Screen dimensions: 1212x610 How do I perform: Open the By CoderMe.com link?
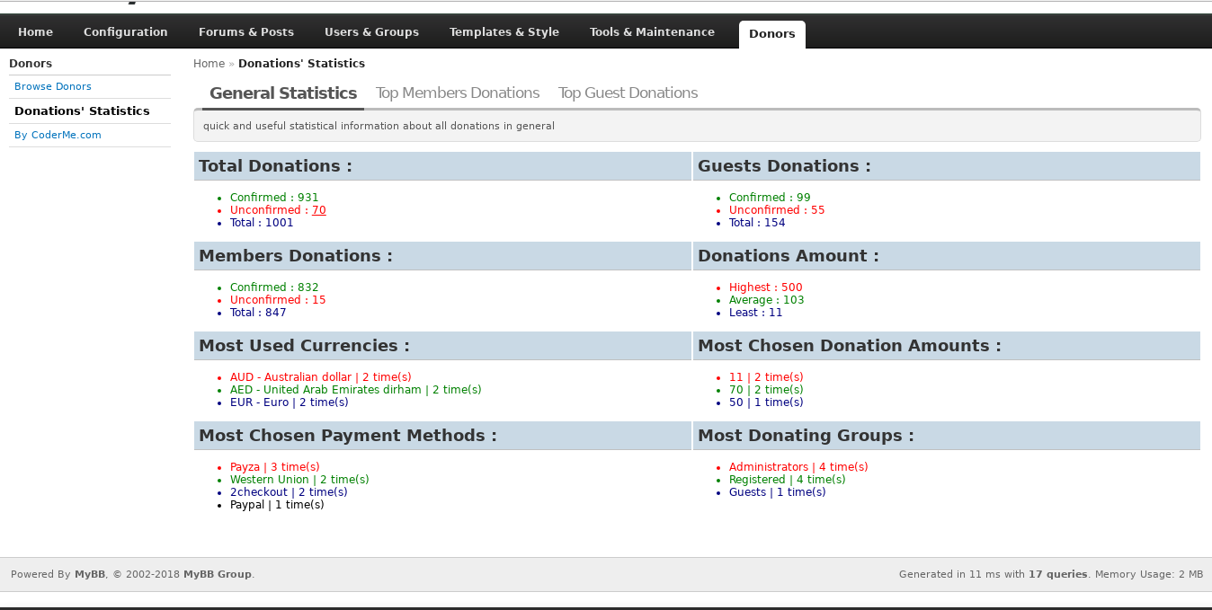(x=58, y=136)
